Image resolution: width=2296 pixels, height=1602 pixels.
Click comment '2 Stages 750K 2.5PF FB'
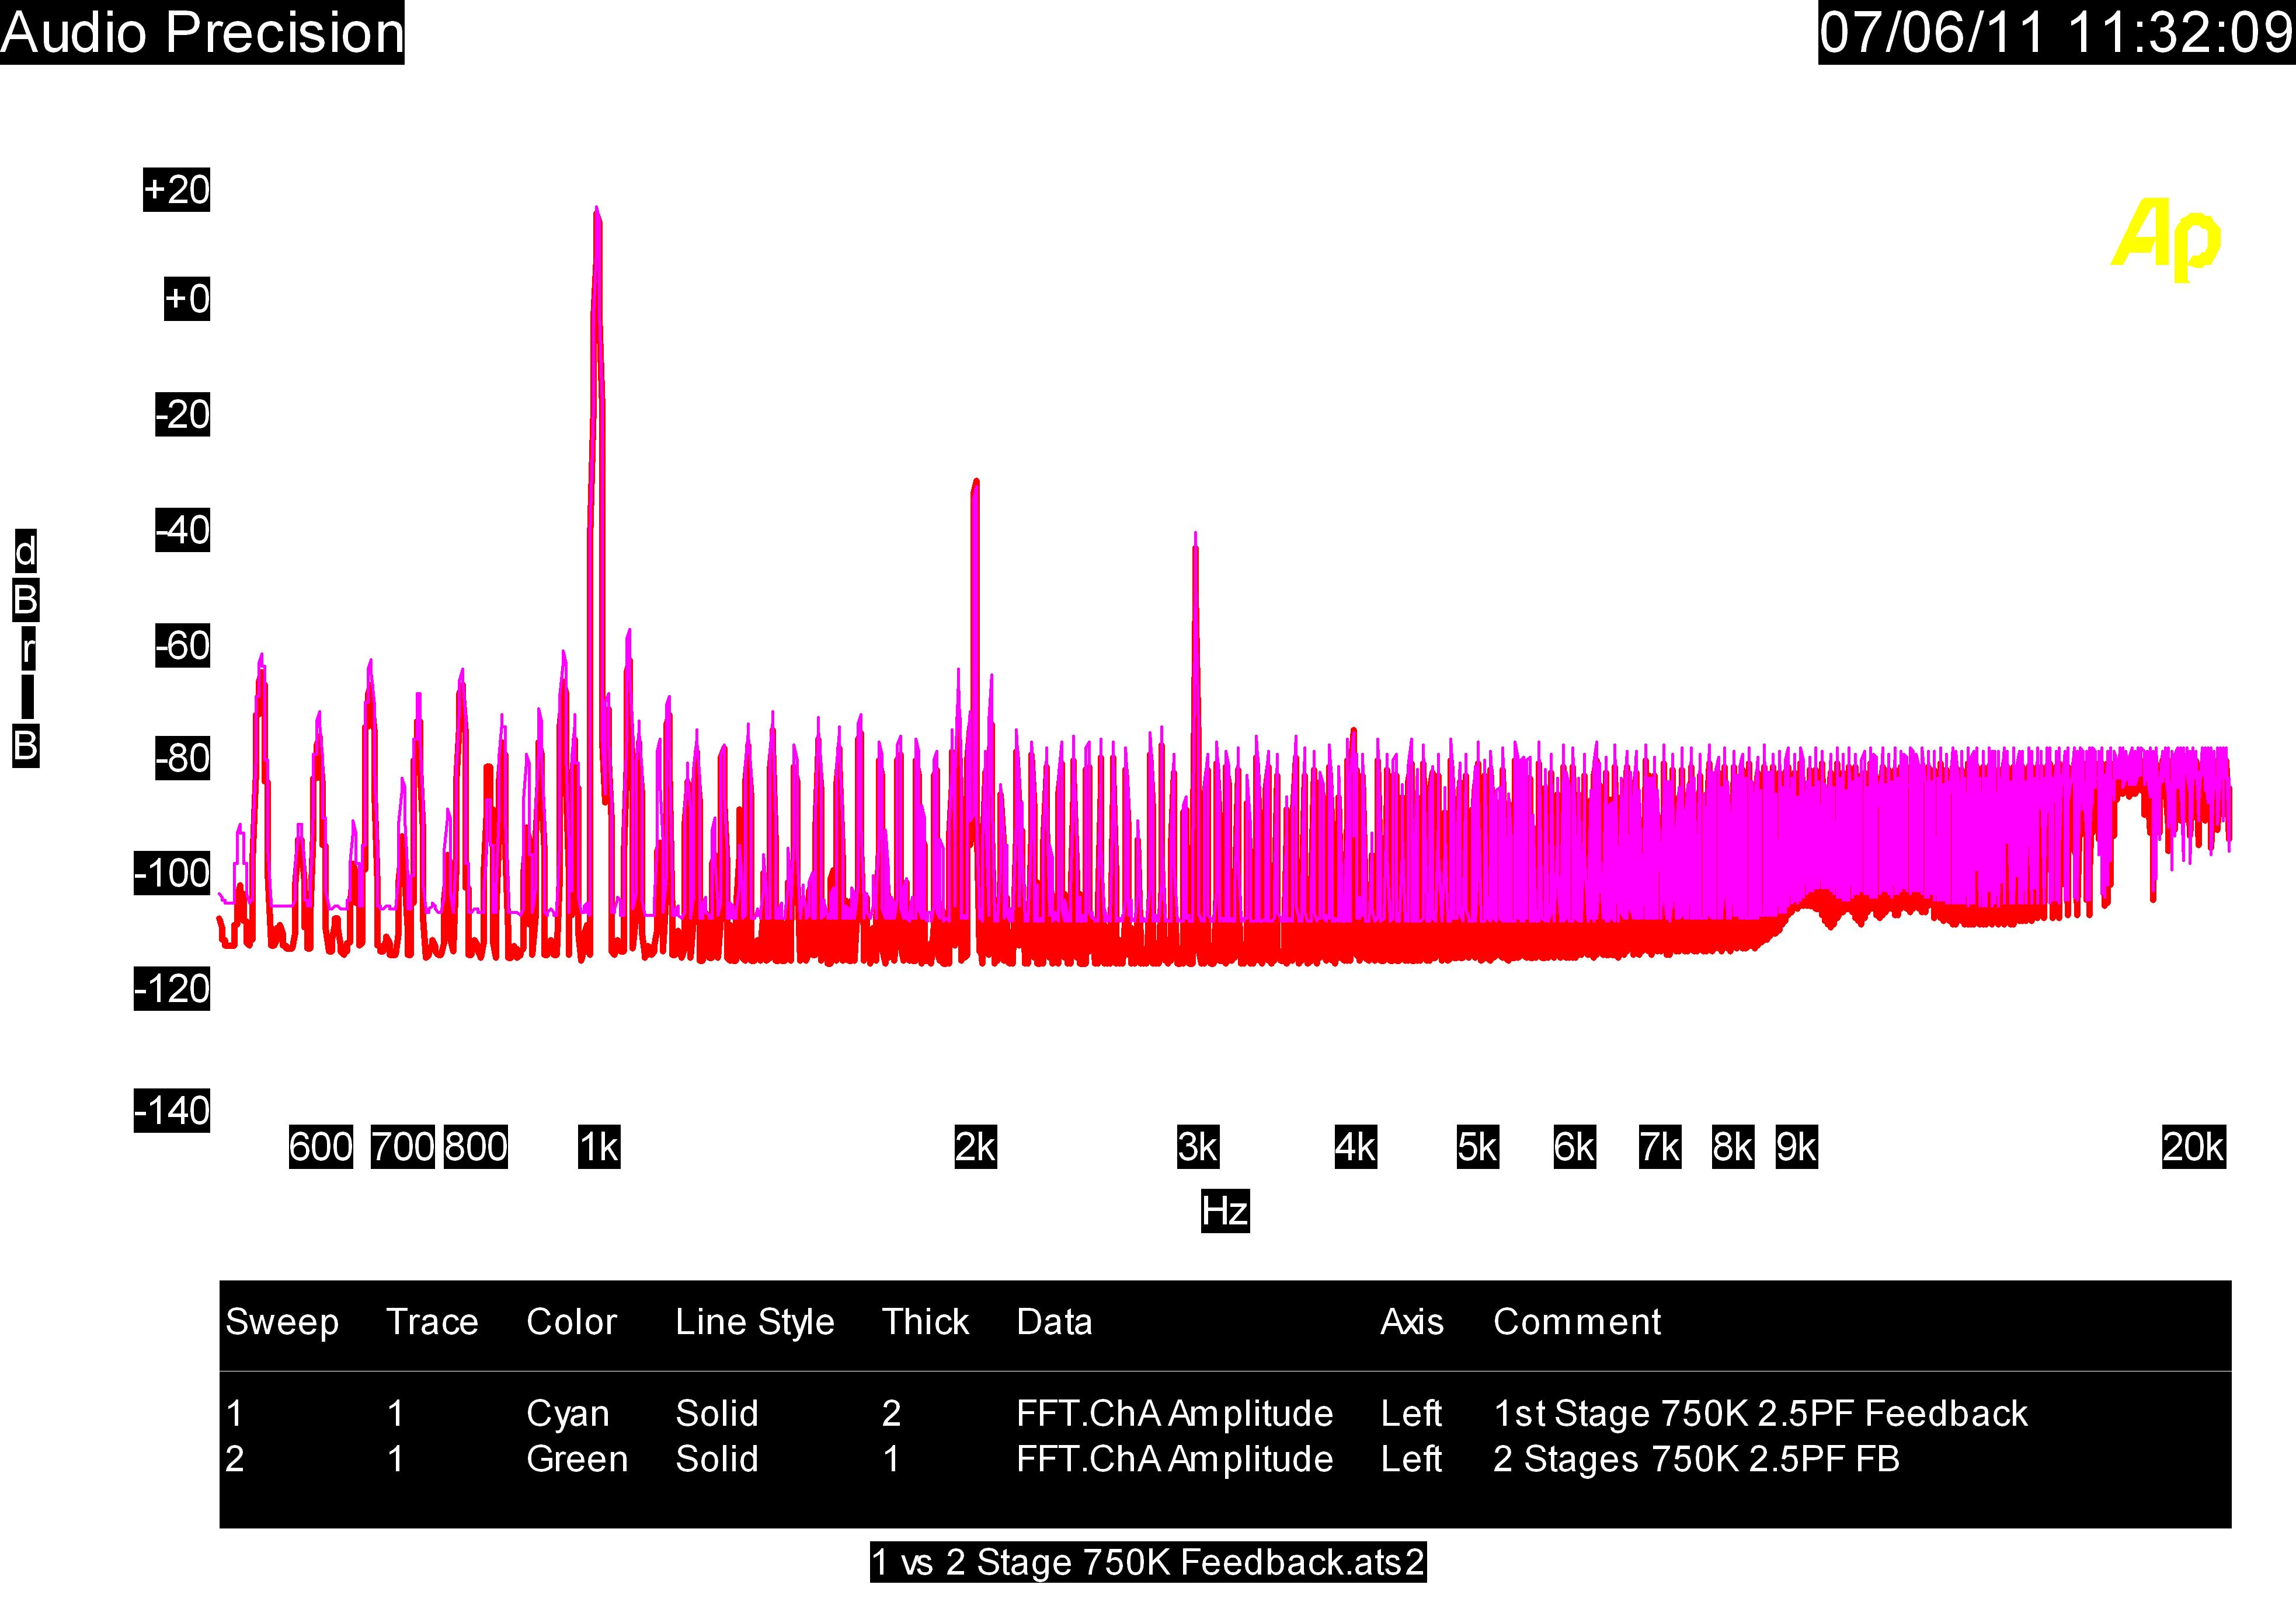pos(1696,1459)
